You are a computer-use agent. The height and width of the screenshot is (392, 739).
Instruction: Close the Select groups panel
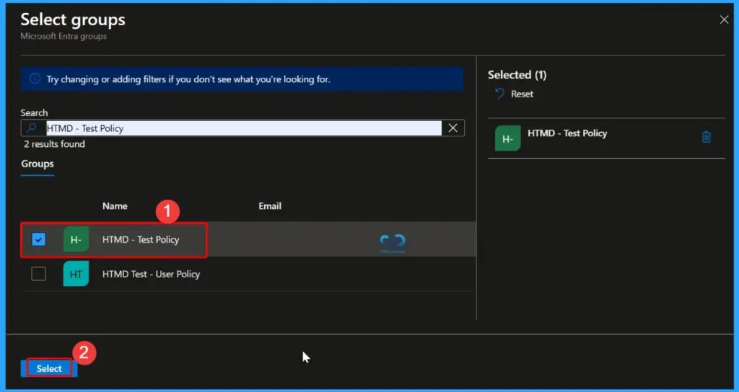pos(724,19)
